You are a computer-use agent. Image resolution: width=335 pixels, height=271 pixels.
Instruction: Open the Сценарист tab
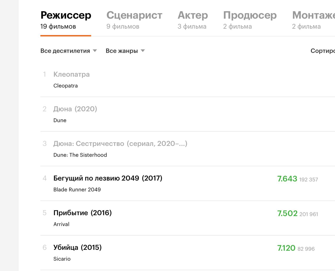(134, 20)
